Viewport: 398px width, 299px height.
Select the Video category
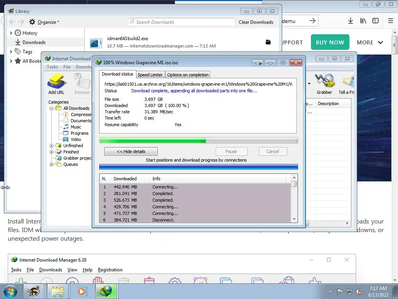pyautogui.click(x=76, y=139)
